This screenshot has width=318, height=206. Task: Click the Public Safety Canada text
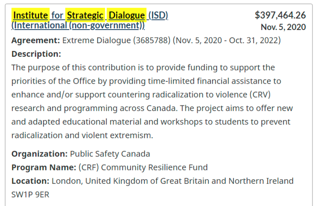tap(110, 154)
